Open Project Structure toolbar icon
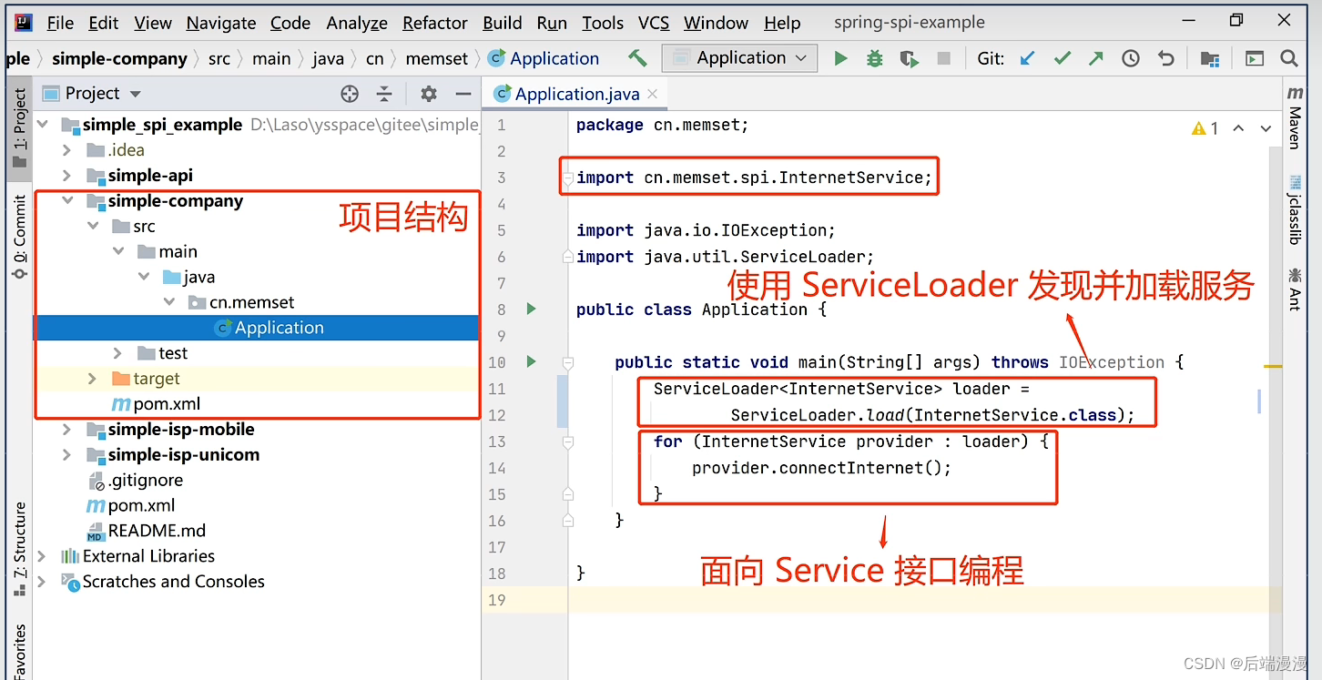 tap(1210, 58)
